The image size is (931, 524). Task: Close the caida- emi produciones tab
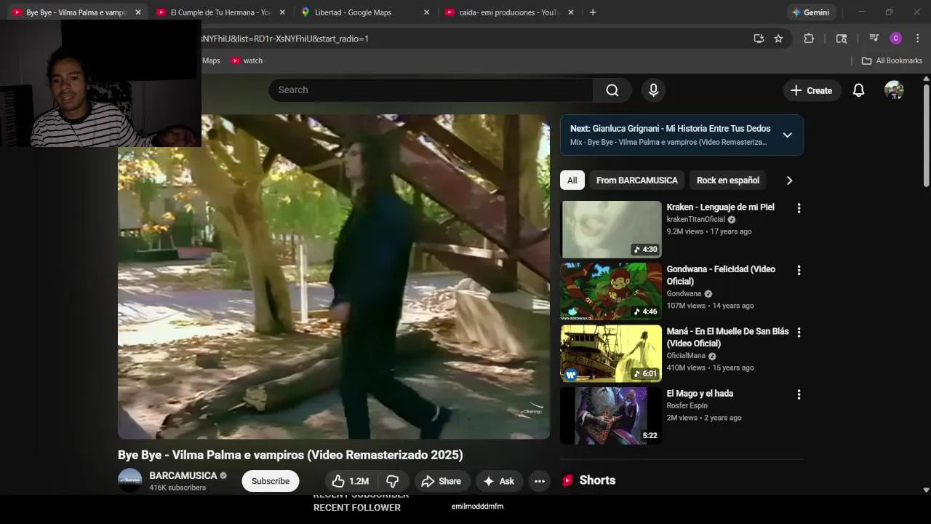570,12
